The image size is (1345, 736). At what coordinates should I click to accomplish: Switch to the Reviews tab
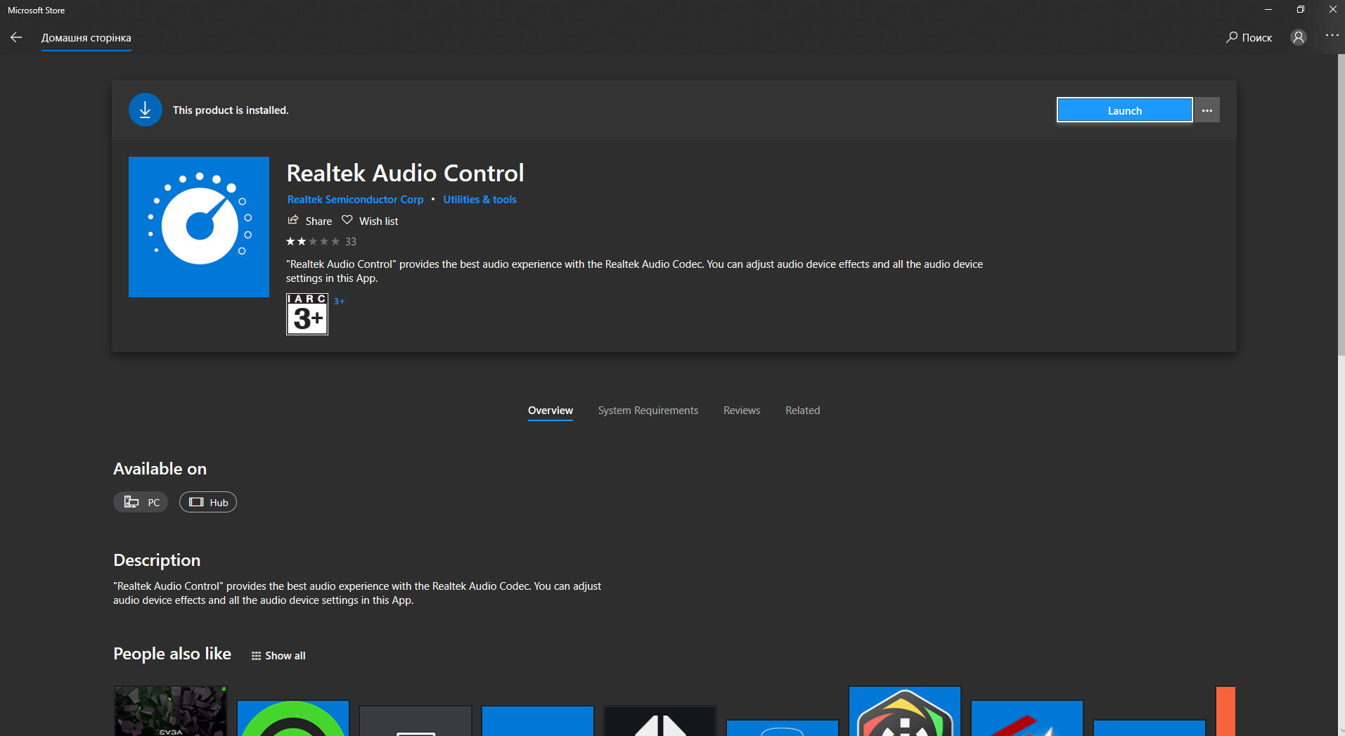coord(742,411)
